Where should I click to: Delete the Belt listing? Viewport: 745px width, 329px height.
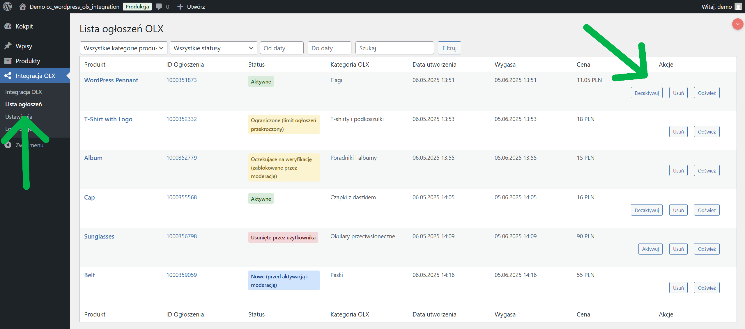(x=678, y=288)
